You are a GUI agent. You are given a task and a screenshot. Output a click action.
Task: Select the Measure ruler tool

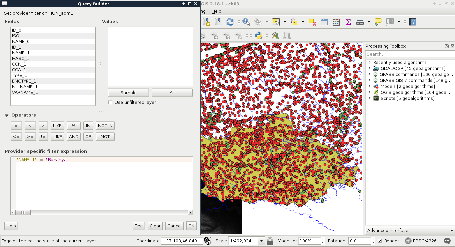(x=360, y=22)
